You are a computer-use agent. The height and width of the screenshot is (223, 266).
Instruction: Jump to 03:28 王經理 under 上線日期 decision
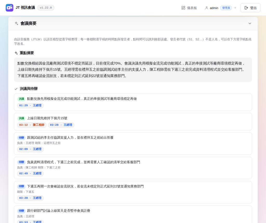(x=61, y=125)
